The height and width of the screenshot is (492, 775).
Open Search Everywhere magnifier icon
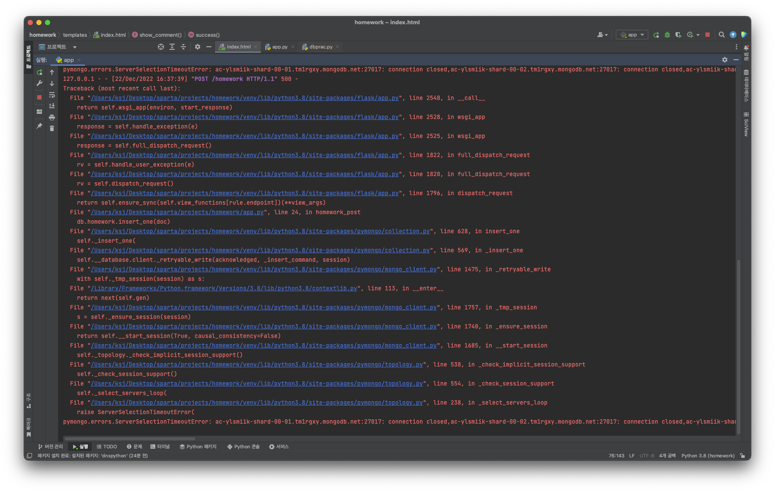point(722,35)
